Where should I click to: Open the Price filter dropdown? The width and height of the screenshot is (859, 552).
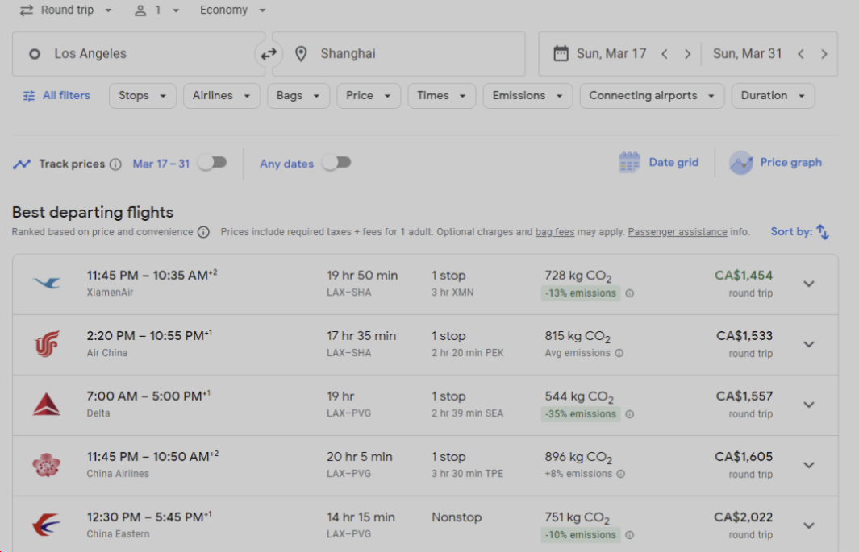tap(368, 96)
